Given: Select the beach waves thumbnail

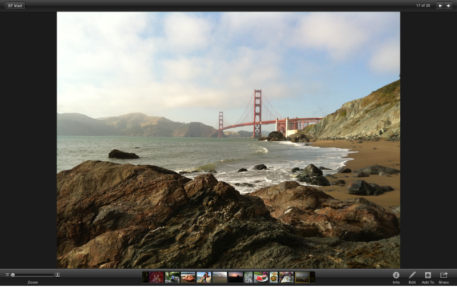Looking at the screenshot, I should click(219, 277).
